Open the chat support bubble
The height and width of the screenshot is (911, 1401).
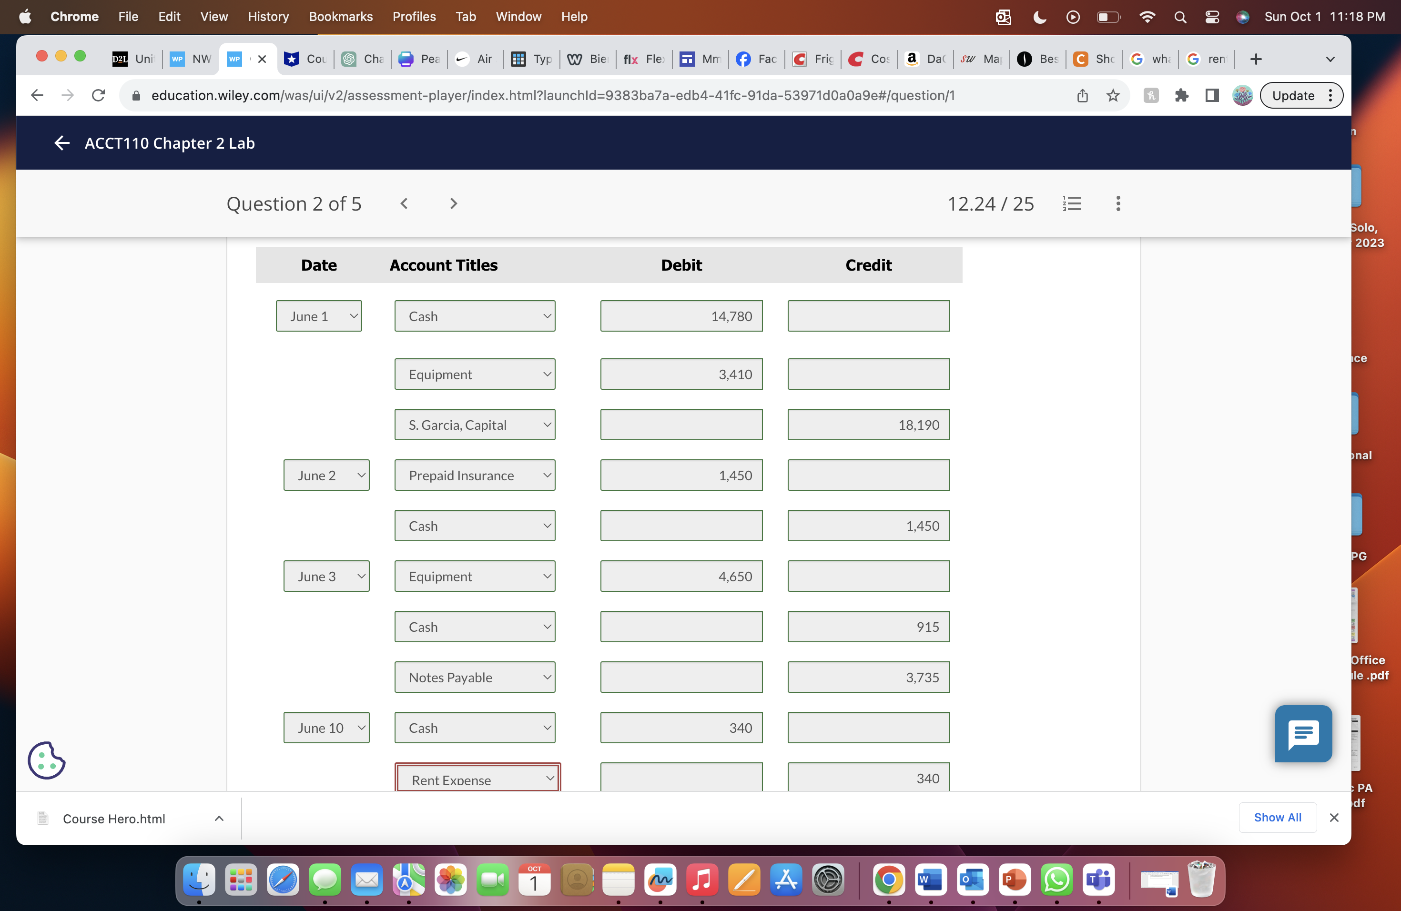pyautogui.click(x=1303, y=733)
